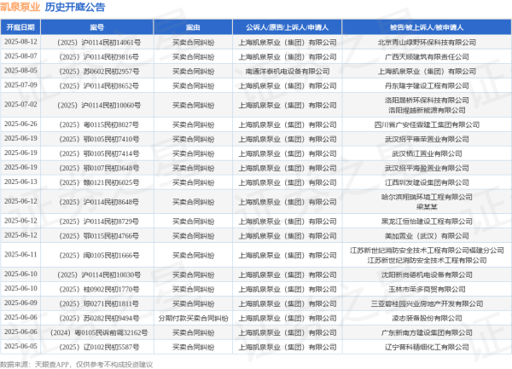
Task: Select date cell 2025-06-05
Action: coord(20,346)
